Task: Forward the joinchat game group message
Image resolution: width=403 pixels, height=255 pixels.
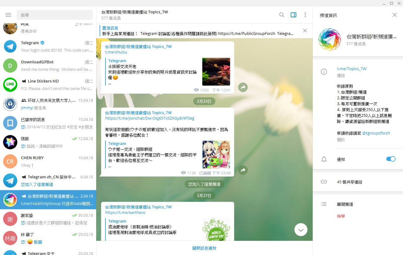Action: (x=243, y=170)
